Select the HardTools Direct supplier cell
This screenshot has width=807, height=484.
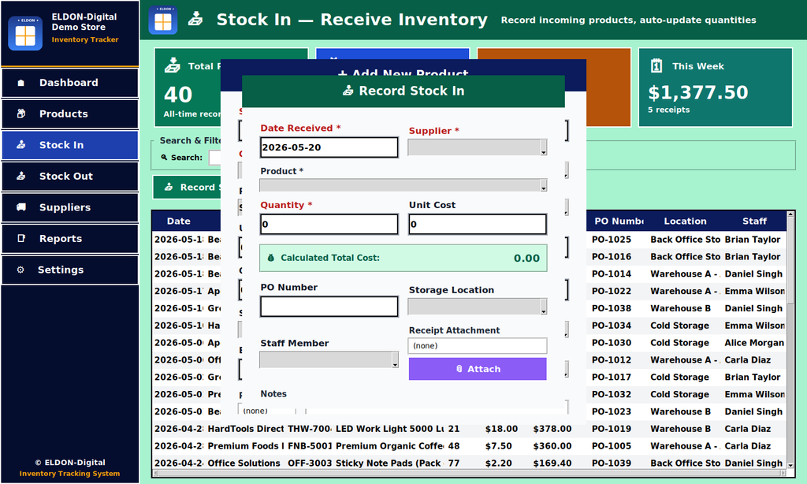click(x=246, y=429)
